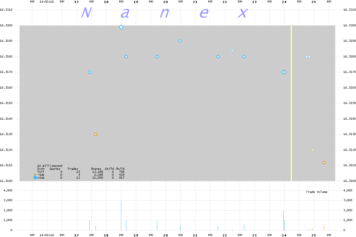Viewport: 356px width, 237px height.
Task: Click the '14:50:16' timestamp on the bottom axis
Action: click(47, 235)
